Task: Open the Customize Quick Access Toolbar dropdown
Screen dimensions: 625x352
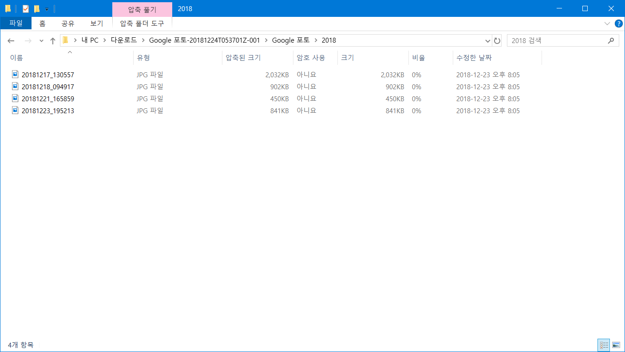Action: tap(47, 9)
